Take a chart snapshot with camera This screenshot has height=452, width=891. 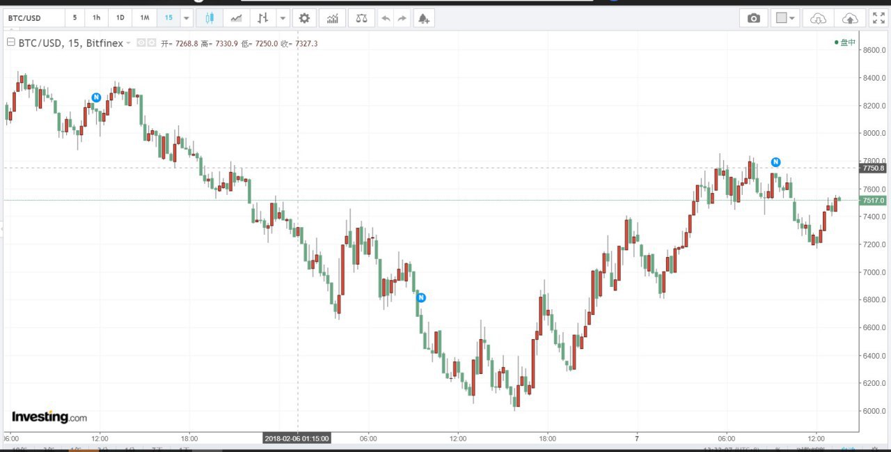tap(754, 18)
